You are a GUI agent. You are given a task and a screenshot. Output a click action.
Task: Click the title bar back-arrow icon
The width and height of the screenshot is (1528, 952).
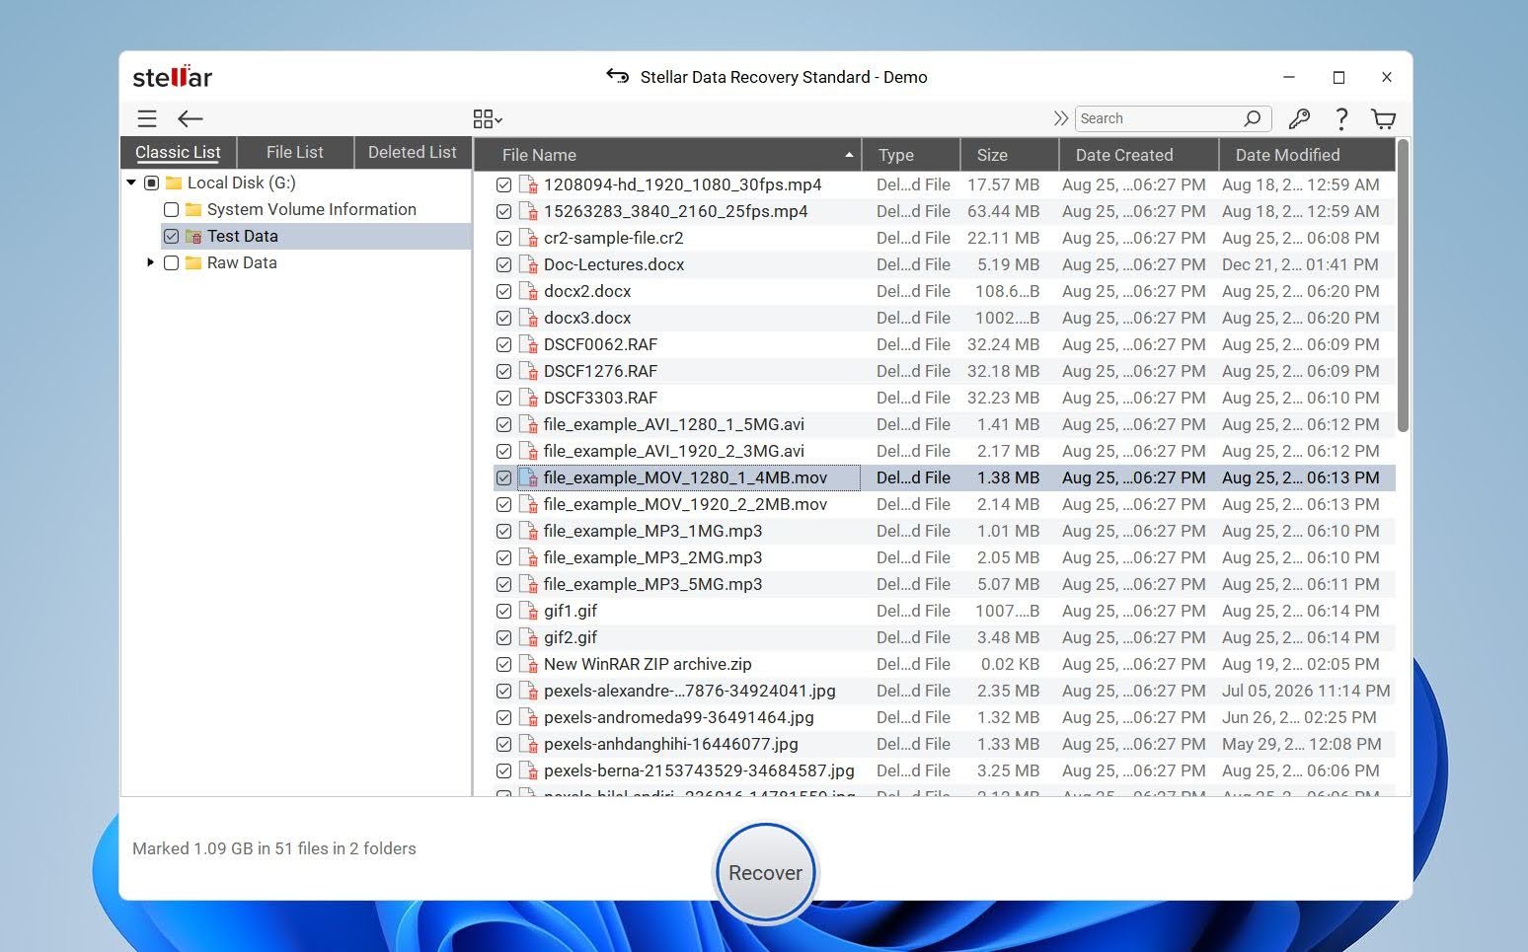coord(617,76)
